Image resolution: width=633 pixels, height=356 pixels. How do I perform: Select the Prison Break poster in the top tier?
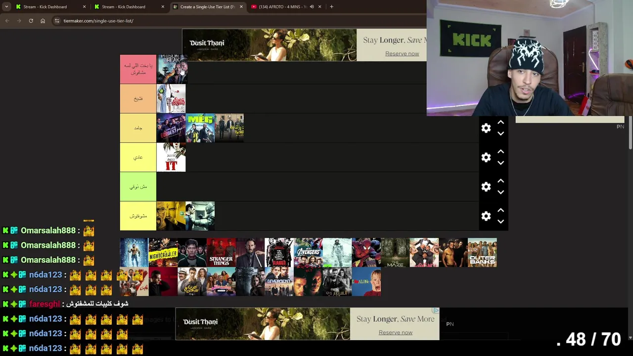[x=171, y=69]
